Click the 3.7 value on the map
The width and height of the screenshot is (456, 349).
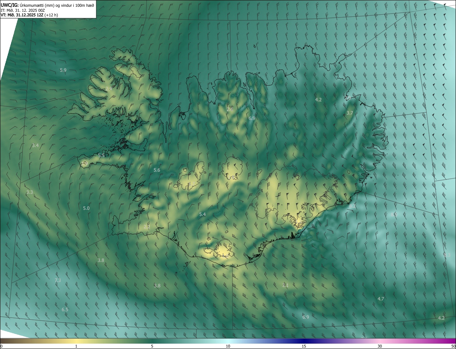[x=350, y=113]
